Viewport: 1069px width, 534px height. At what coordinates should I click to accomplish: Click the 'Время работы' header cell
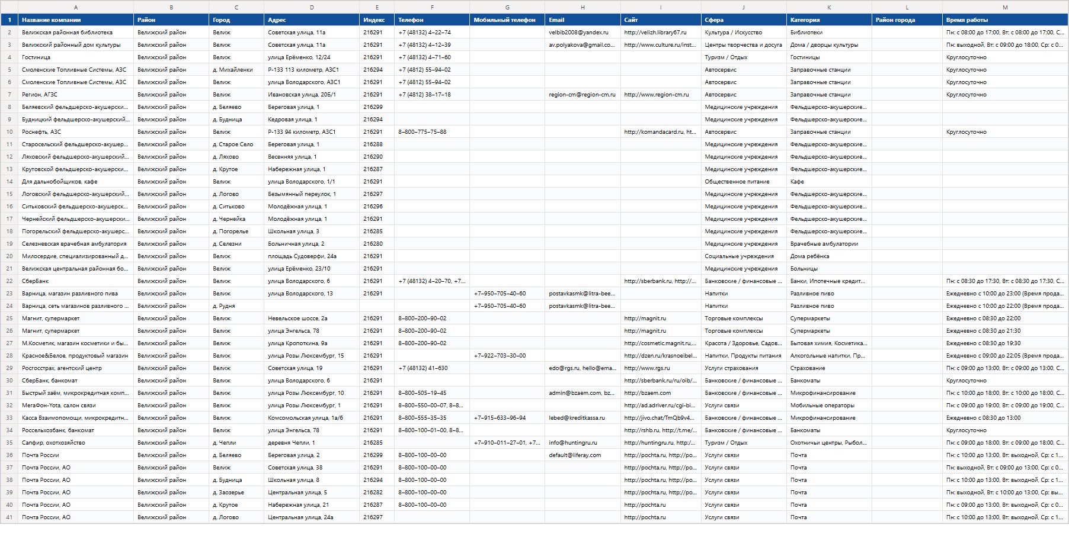pos(1005,20)
